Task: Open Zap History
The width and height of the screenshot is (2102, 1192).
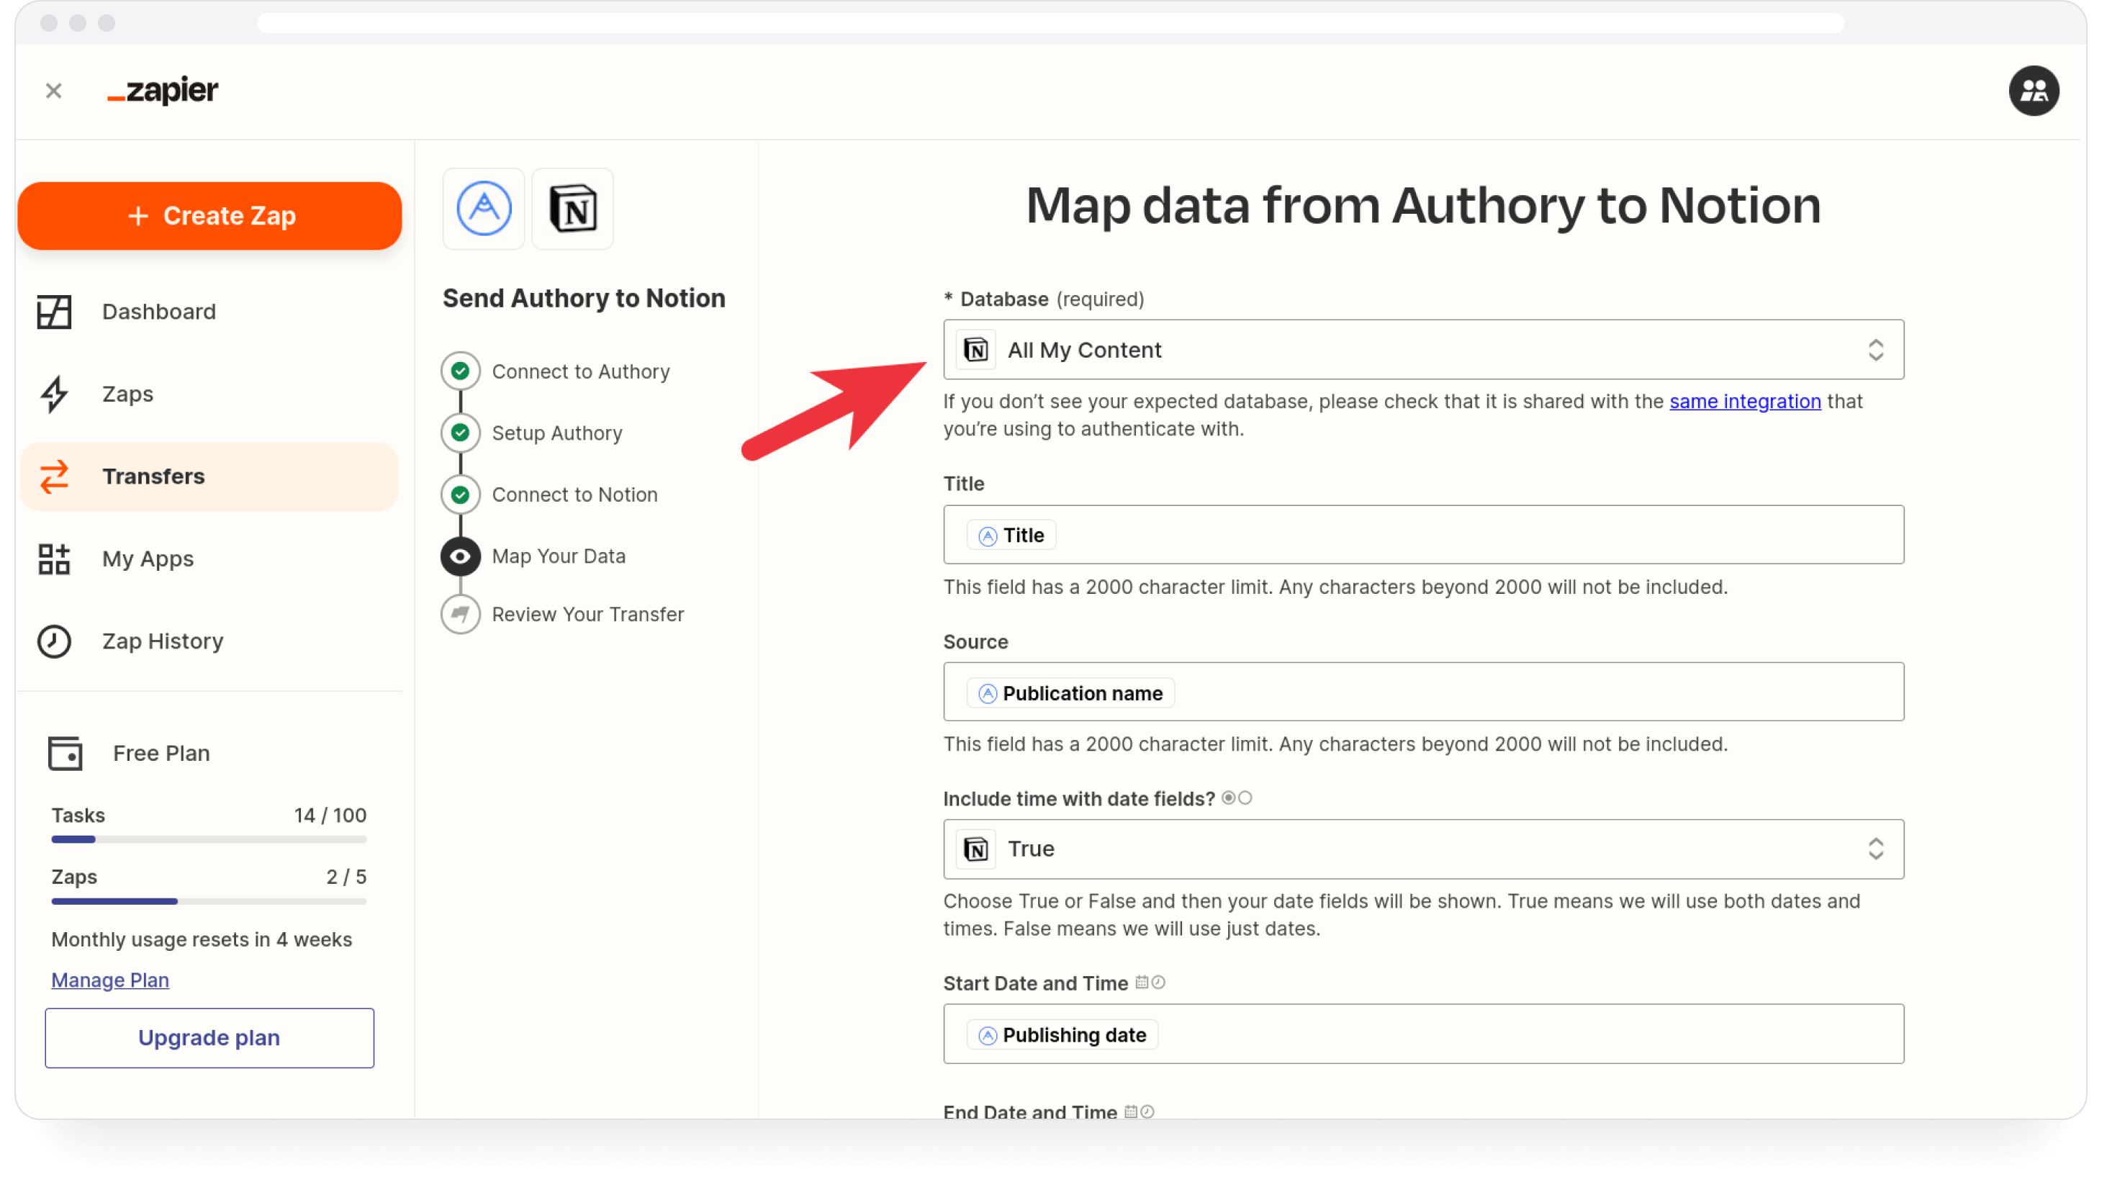Action: (162, 642)
